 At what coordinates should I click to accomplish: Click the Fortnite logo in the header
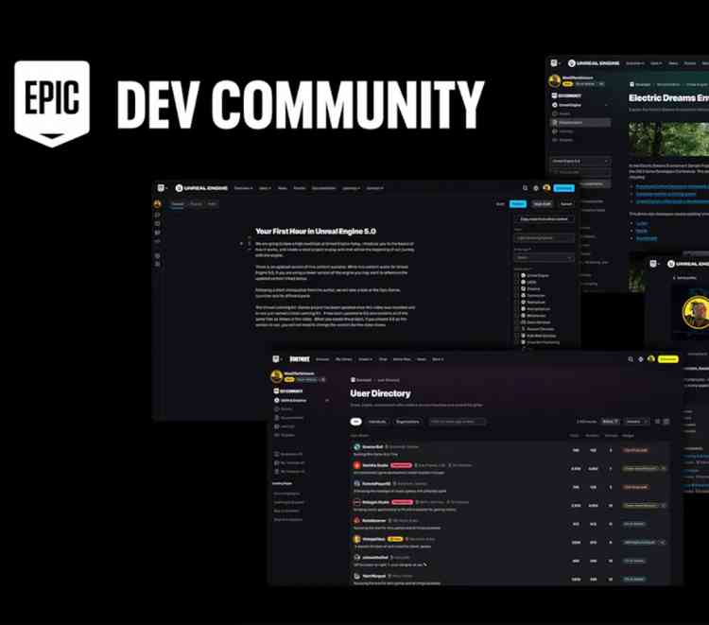300,359
